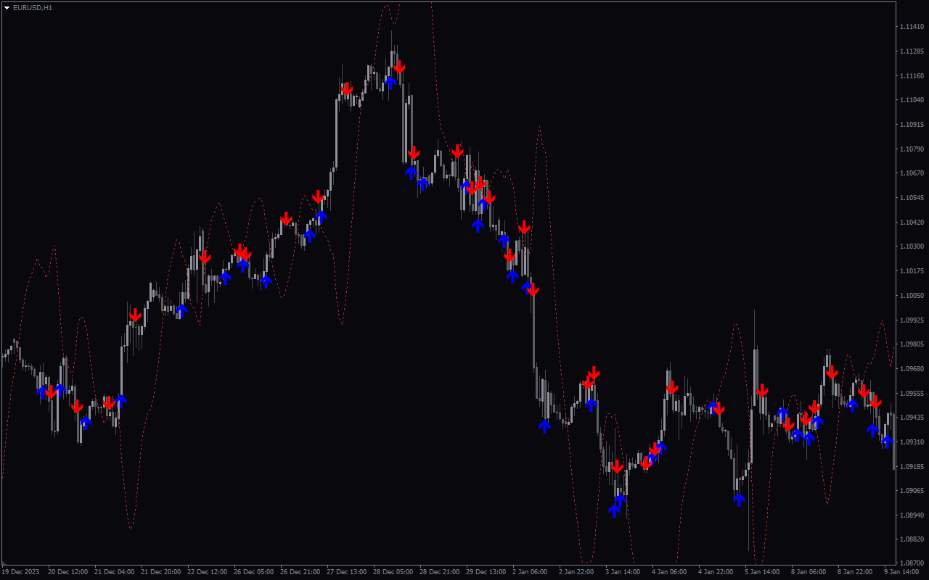Click the 2 Jan 22:00 time label
Viewport: 929px width, 580px height.
click(x=576, y=572)
